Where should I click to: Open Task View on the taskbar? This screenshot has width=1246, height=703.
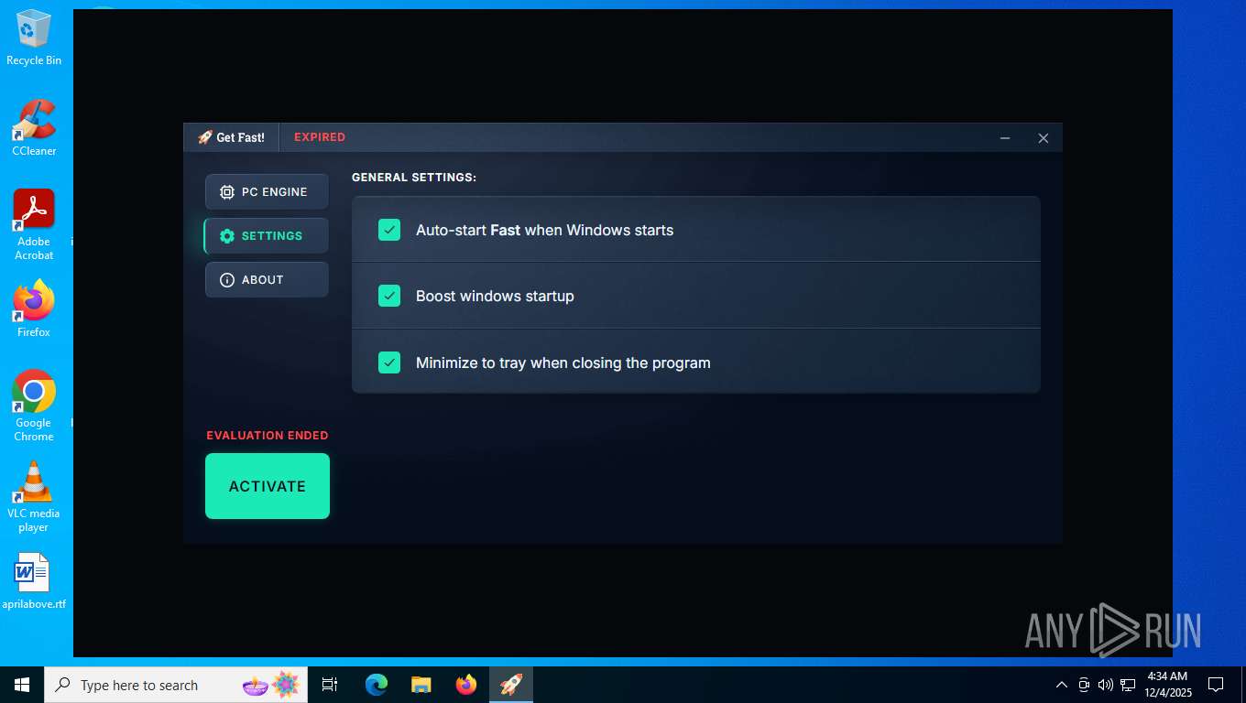(x=330, y=685)
